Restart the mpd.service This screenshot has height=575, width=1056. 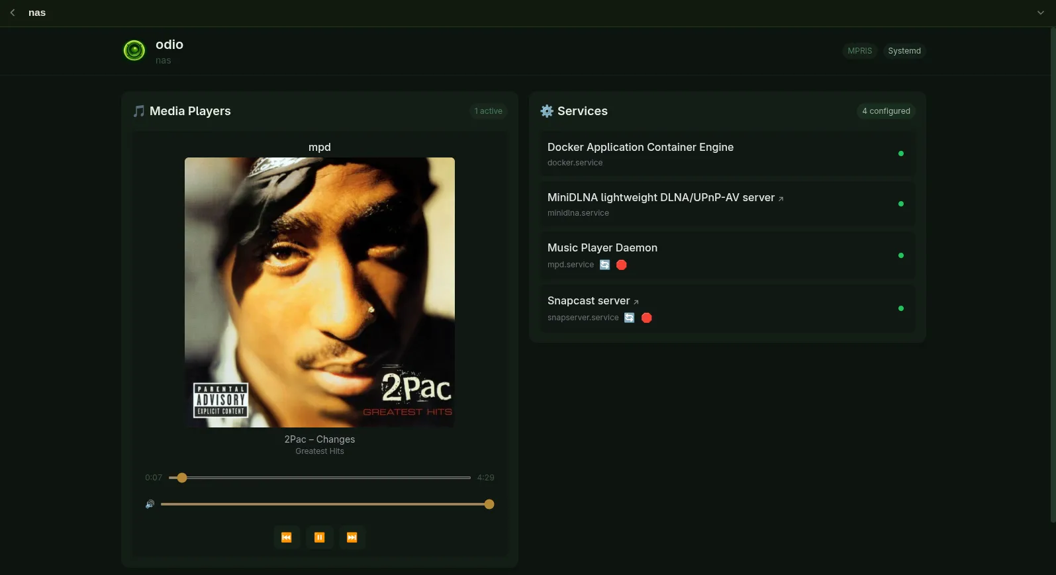(x=604, y=265)
